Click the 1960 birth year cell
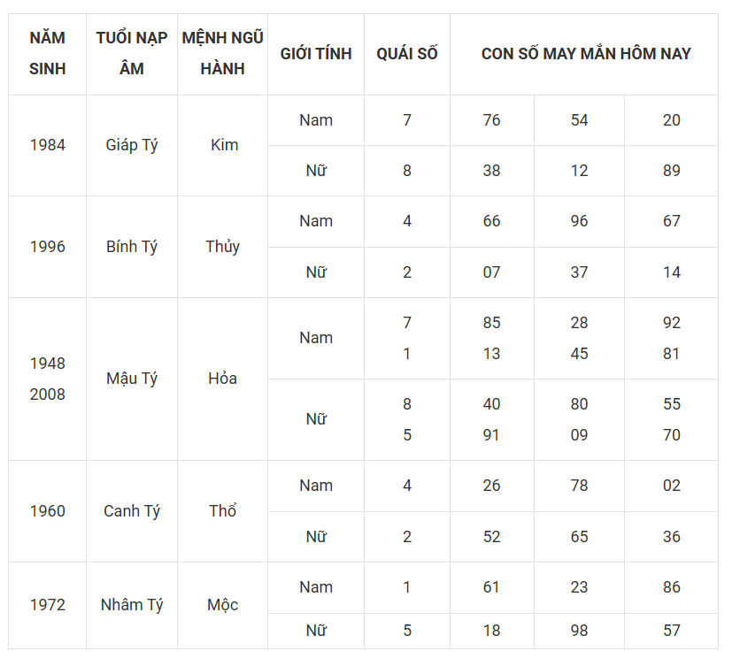 click(47, 511)
